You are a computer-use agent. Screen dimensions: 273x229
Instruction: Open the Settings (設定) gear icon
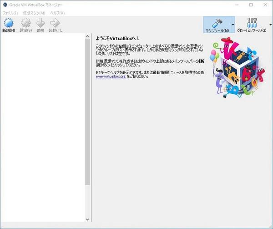point(25,23)
